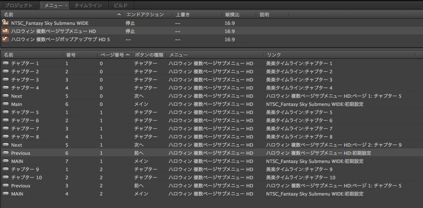
Task: Click the button icon beside チャプター 10
Action: point(6,177)
